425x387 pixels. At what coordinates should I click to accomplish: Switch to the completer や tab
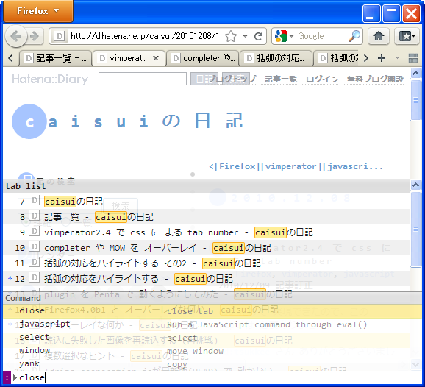tap(202, 58)
